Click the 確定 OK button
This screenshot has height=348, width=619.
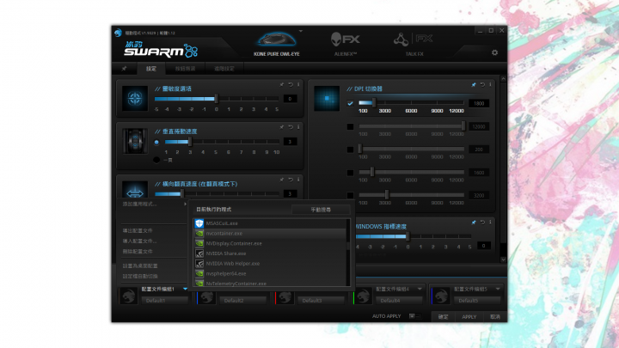443,316
